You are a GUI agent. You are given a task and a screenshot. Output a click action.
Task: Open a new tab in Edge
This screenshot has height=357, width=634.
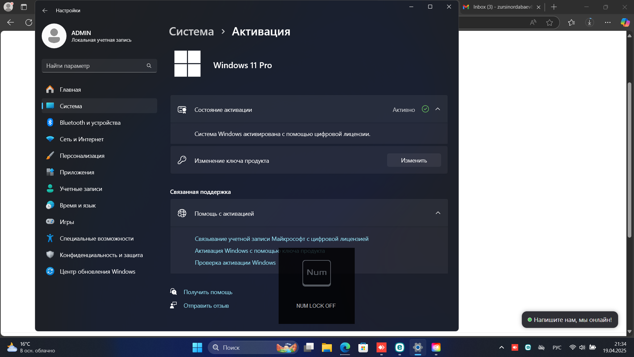554,7
